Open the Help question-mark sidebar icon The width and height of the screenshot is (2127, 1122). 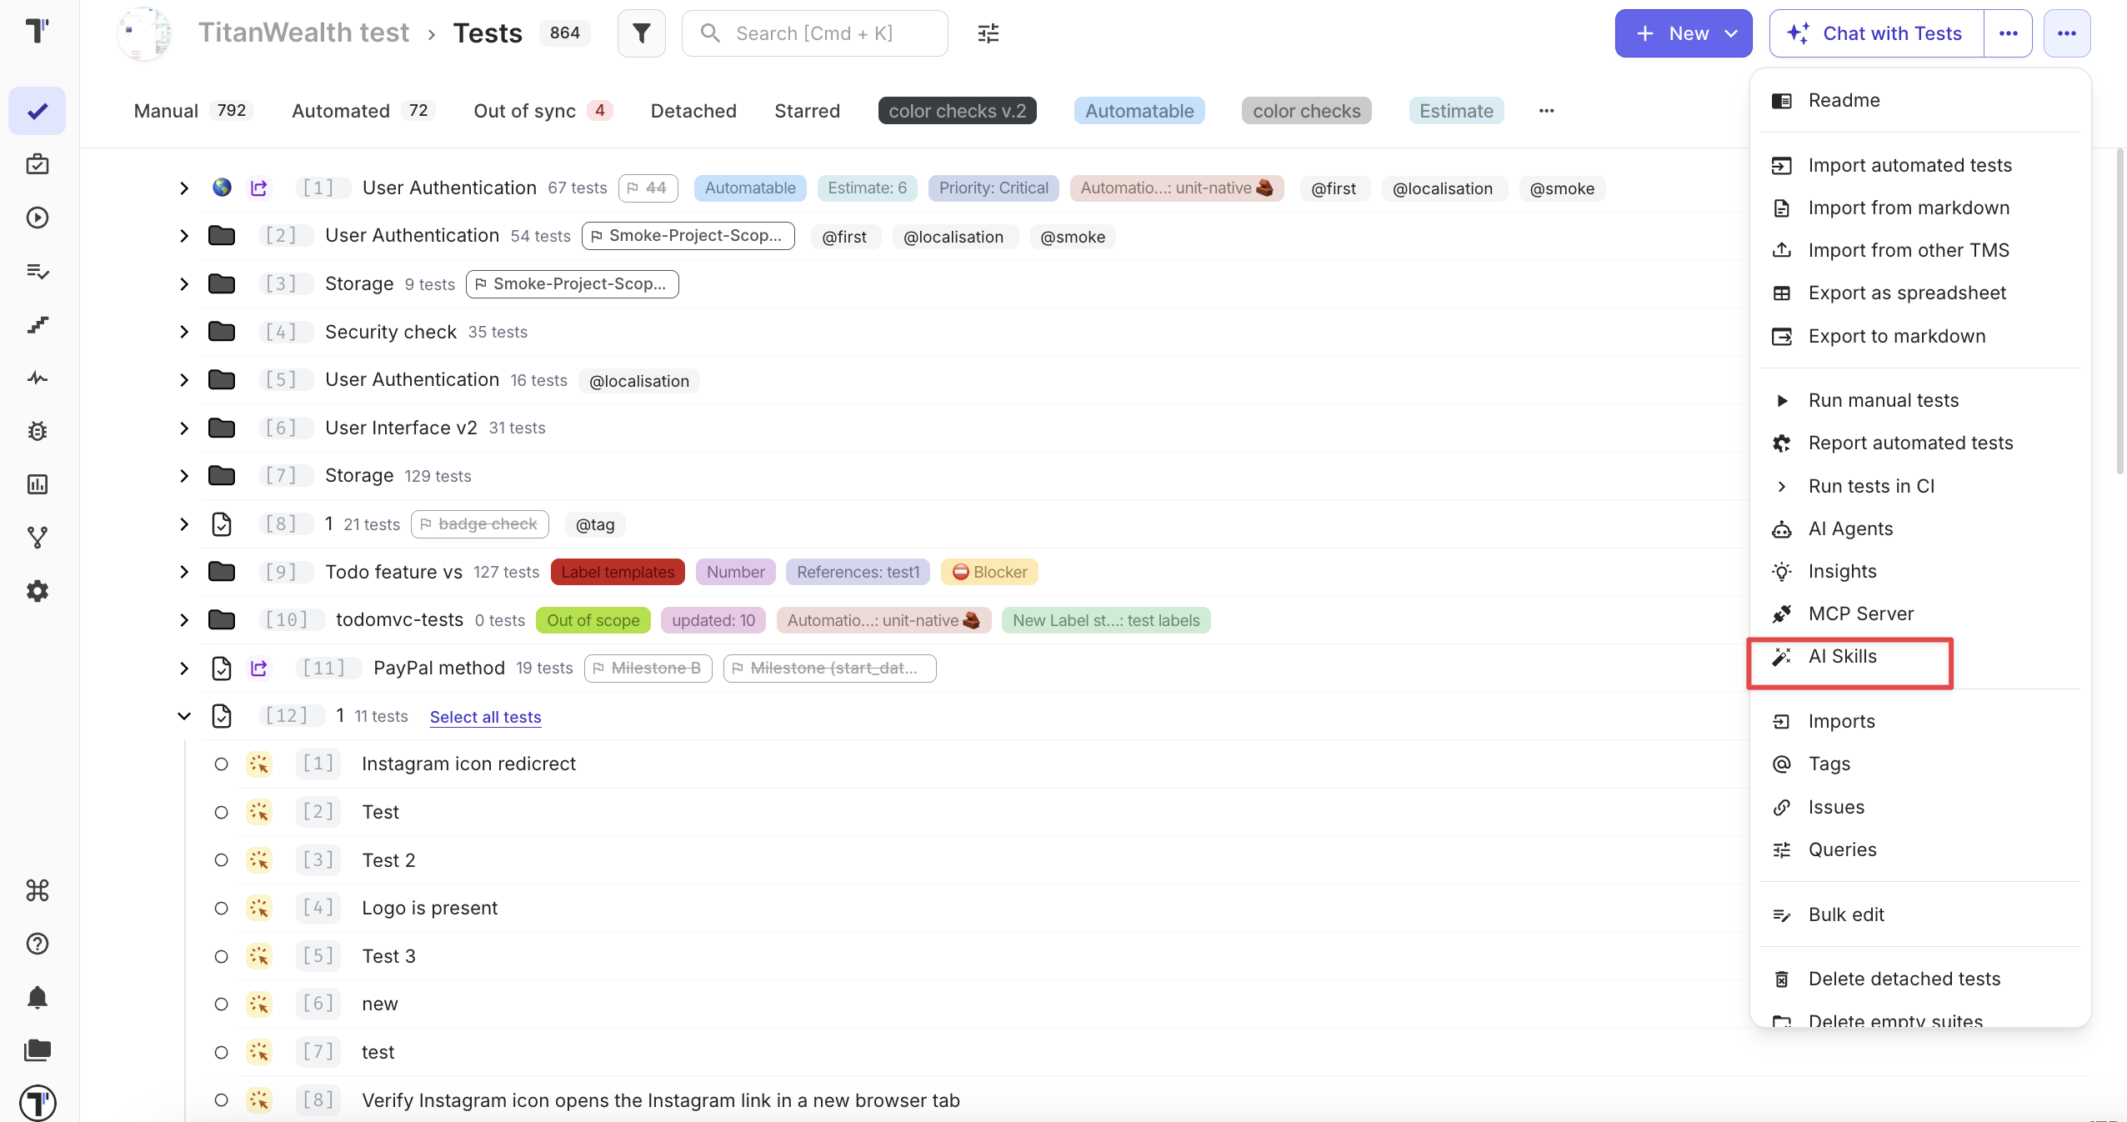[38, 944]
